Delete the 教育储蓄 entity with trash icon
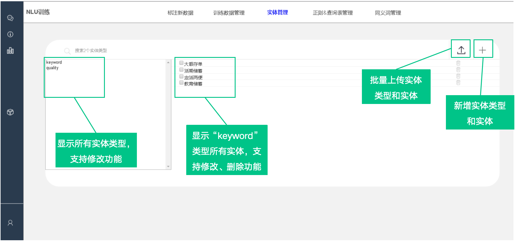This screenshot has height=242, width=517. click(x=458, y=83)
